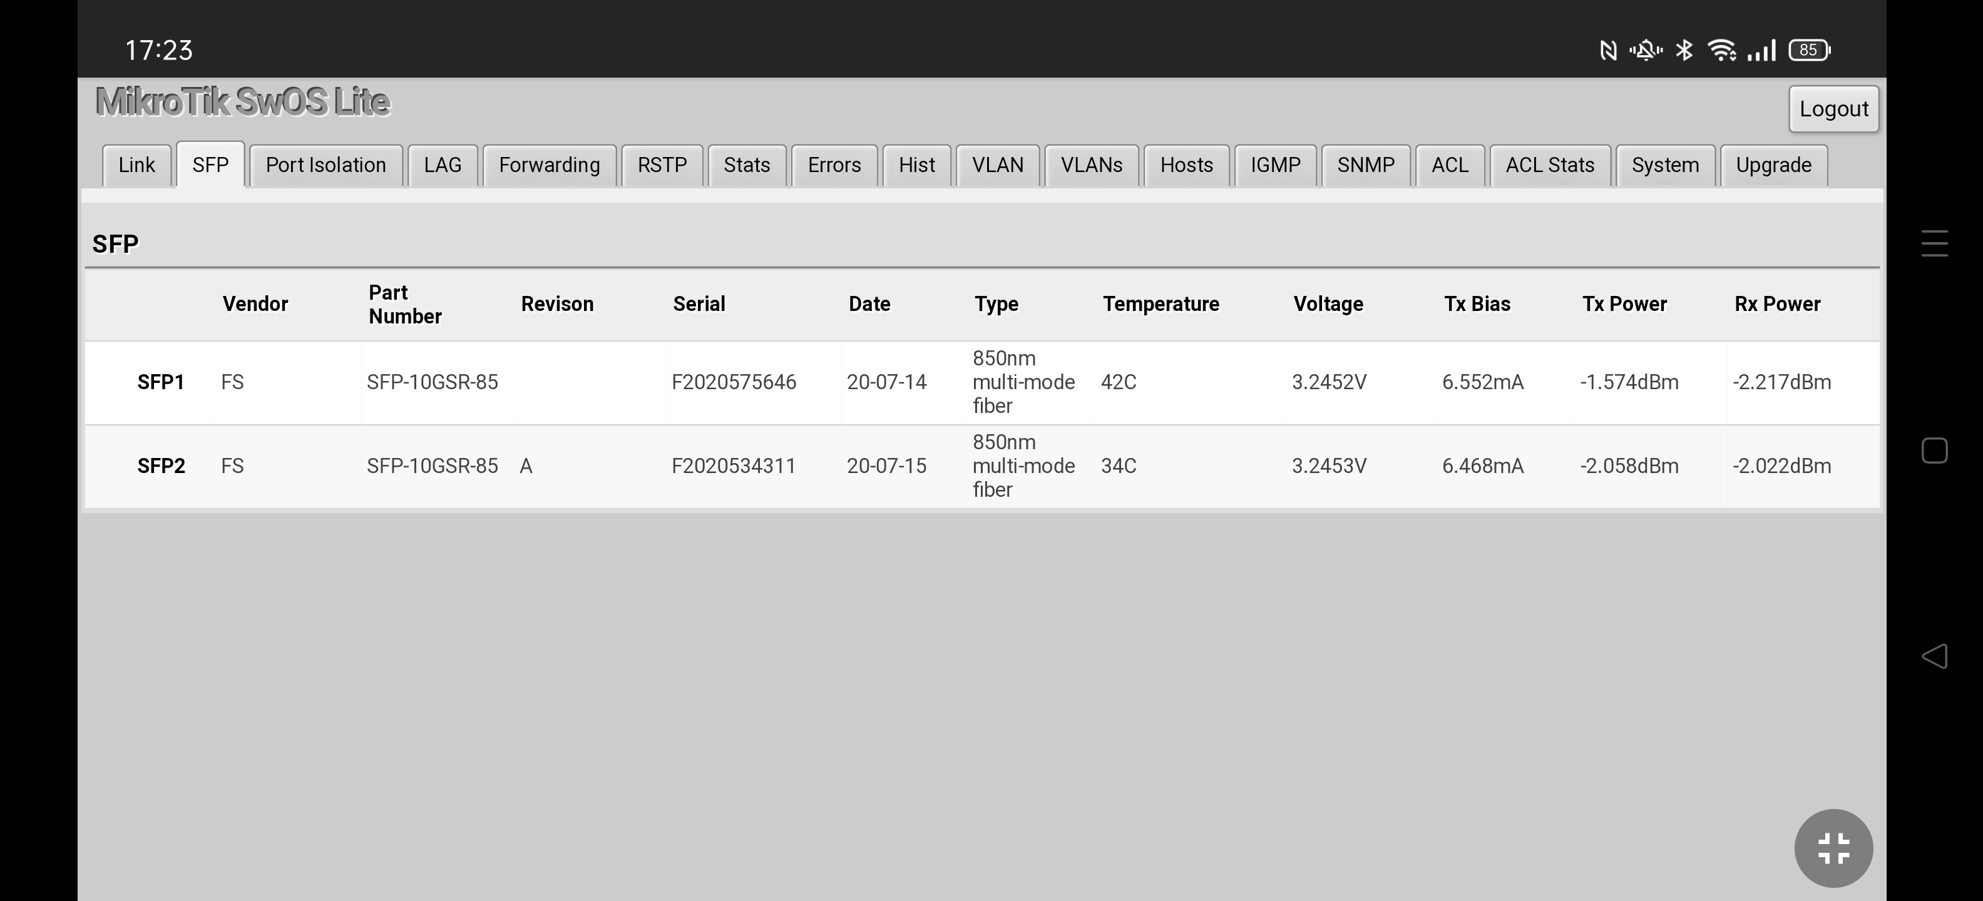Tap Android recent apps menu icon

[x=1934, y=243]
